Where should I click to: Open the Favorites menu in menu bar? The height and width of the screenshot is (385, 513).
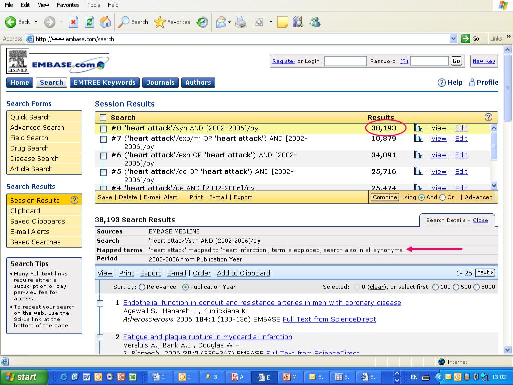tap(68, 5)
